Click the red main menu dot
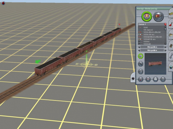Screen dimensions: 173x129 point(3,3)
